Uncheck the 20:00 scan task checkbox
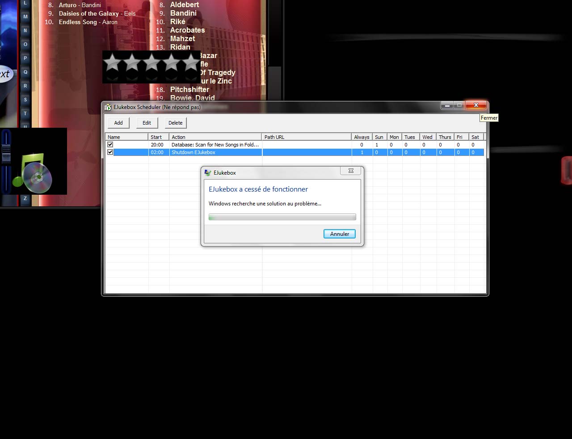The width and height of the screenshot is (572, 439). click(110, 145)
